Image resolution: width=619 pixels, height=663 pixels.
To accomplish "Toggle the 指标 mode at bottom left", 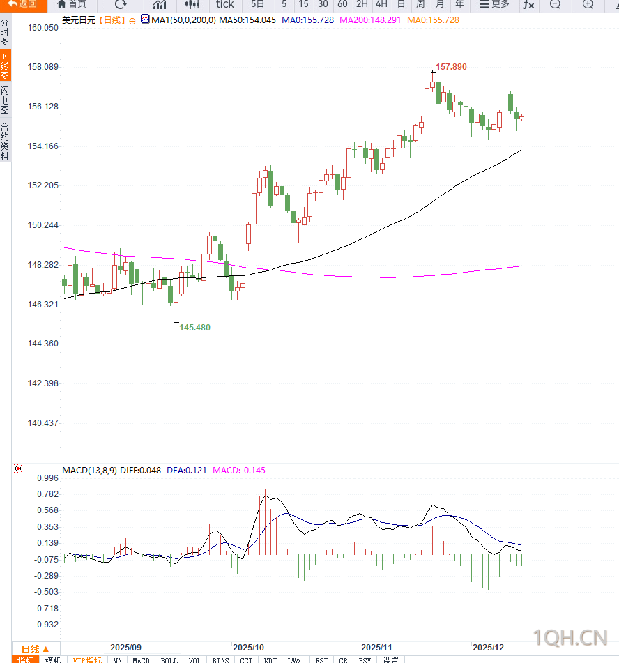I will pos(25,660).
